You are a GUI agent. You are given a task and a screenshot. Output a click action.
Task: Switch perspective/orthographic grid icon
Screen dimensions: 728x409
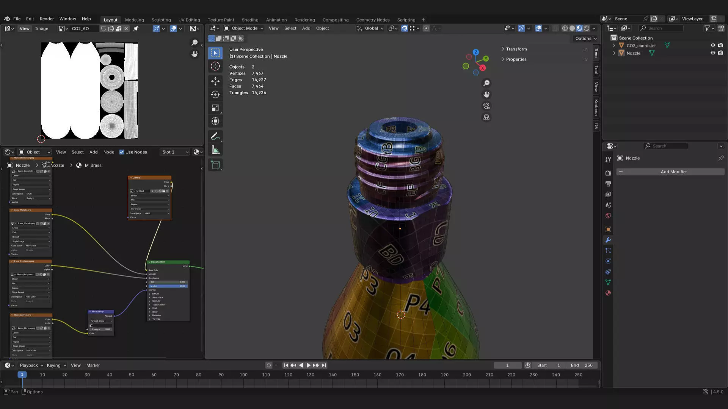(486, 117)
